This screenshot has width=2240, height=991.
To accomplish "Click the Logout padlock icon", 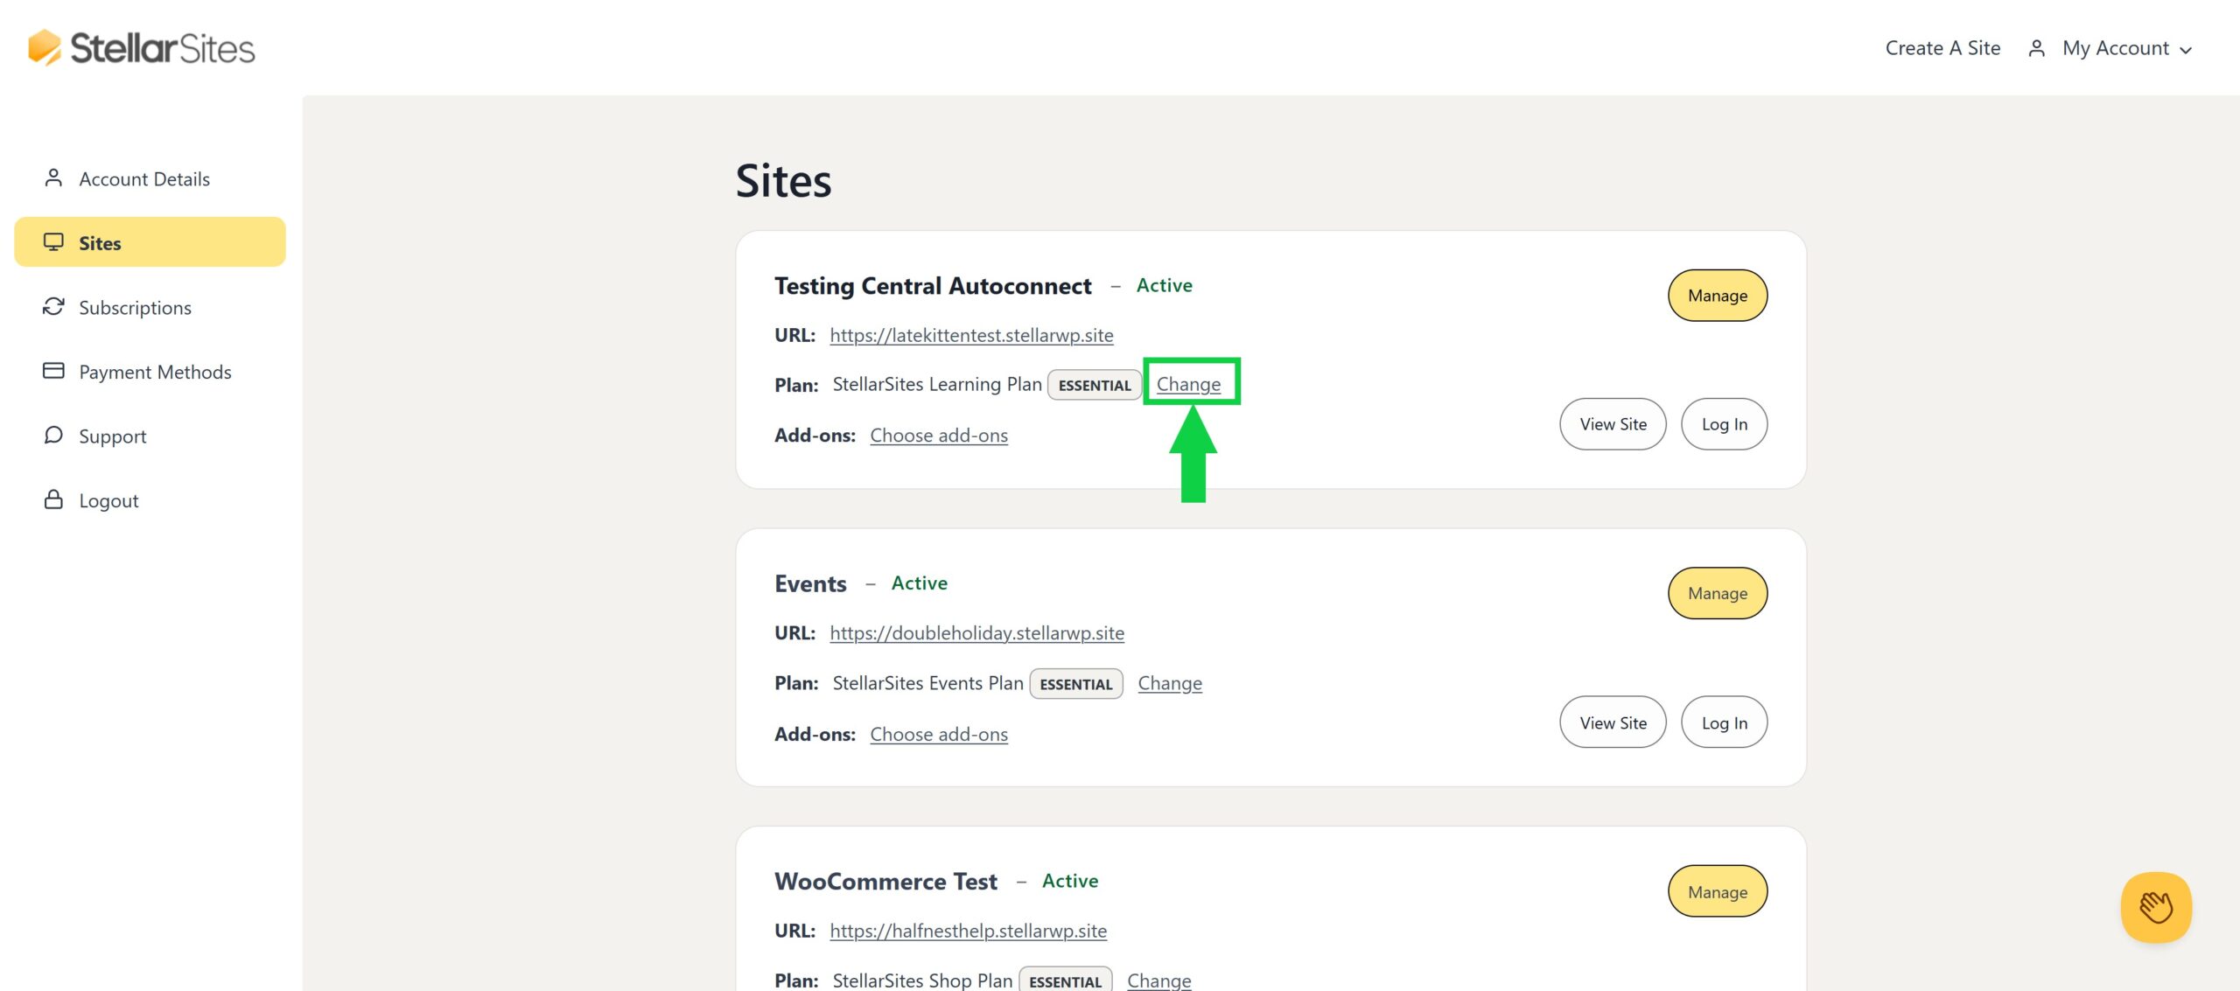I will 53,499.
